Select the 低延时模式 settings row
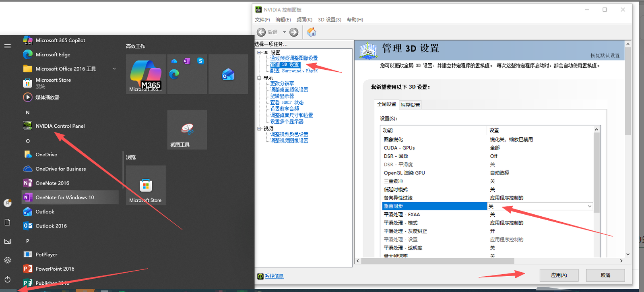644x292 pixels. tap(487, 189)
